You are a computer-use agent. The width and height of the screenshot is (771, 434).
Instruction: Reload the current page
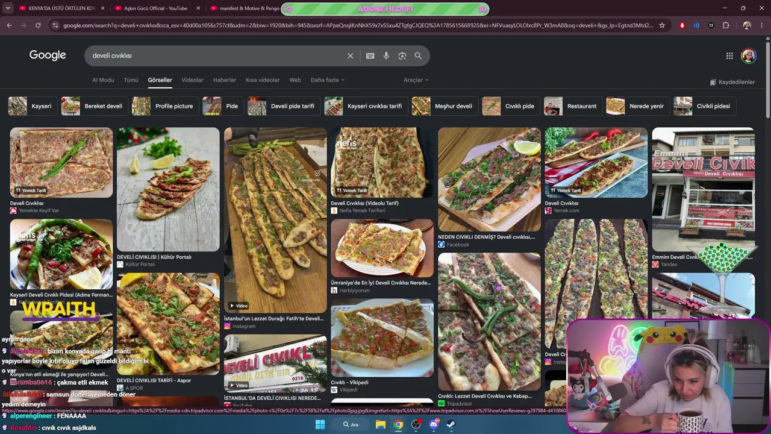(x=38, y=25)
